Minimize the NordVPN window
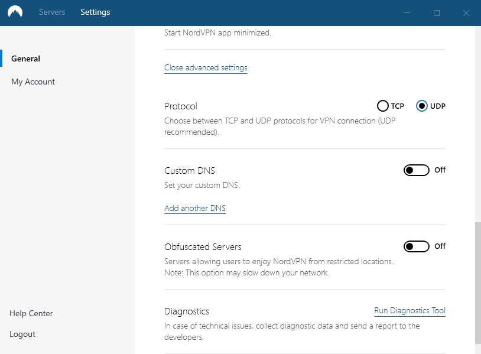This screenshot has width=481, height=354. [x=407, y=12]
